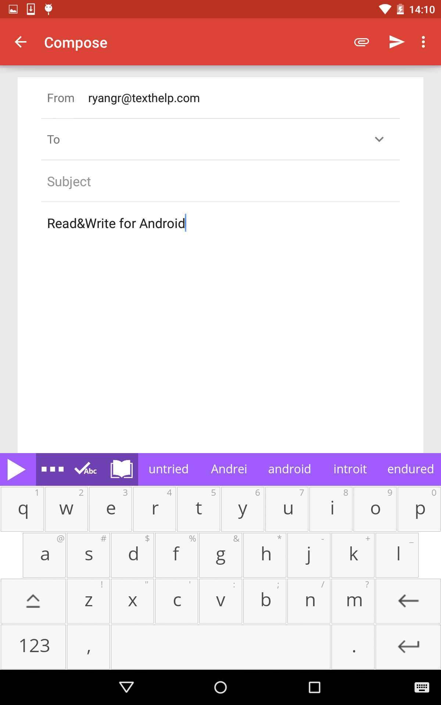Tap the space bar
Image resolution: width=441 pixels, height=705 pixels.
point(220,647)
